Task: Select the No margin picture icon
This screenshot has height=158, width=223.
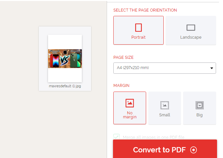Action: pyautogui.click(x=130, y=103)
